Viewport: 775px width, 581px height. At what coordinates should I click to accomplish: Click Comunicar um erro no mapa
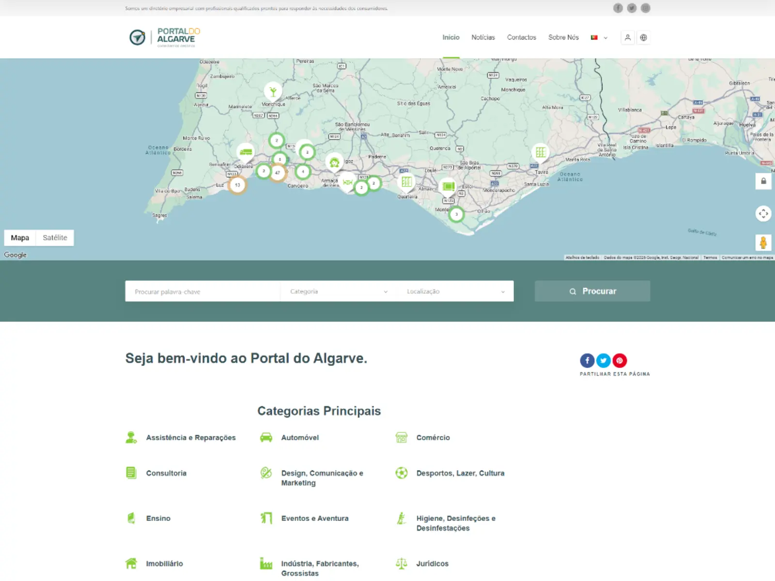pyautogui.click(x=747, y=258)
